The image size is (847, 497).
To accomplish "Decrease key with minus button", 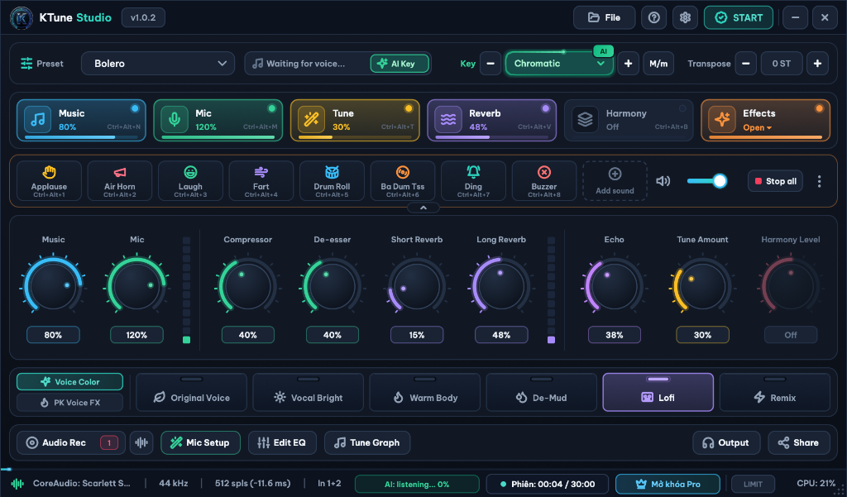I will pos(490,64).
